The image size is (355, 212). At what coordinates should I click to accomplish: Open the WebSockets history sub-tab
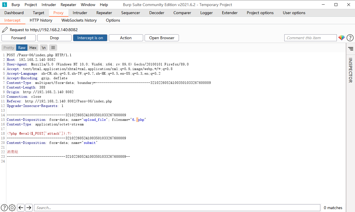[79, 20]
